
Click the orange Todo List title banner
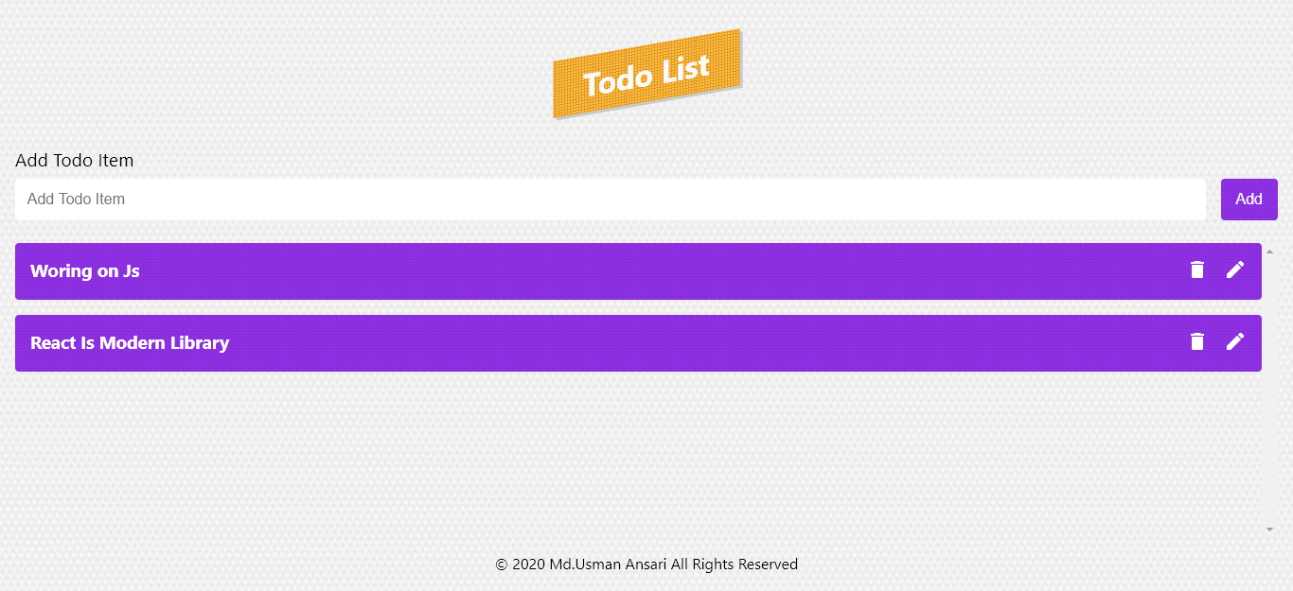647,75
